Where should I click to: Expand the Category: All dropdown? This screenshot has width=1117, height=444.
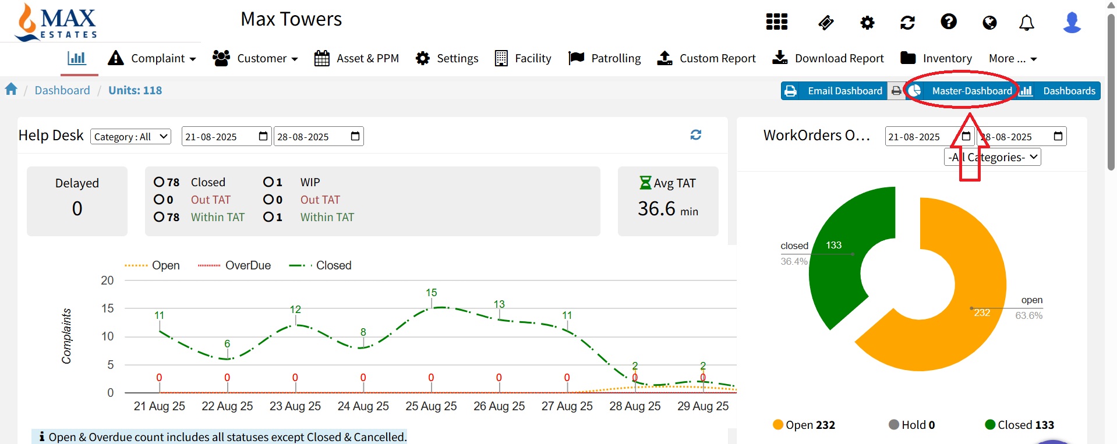[x=130, y=137]
